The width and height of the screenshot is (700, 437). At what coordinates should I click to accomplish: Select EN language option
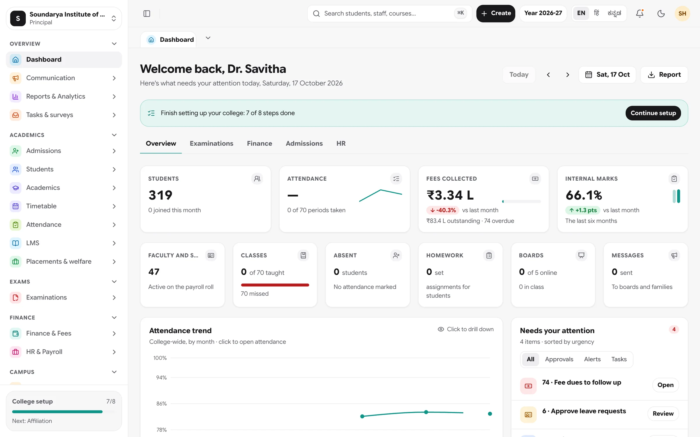point(581,13)
